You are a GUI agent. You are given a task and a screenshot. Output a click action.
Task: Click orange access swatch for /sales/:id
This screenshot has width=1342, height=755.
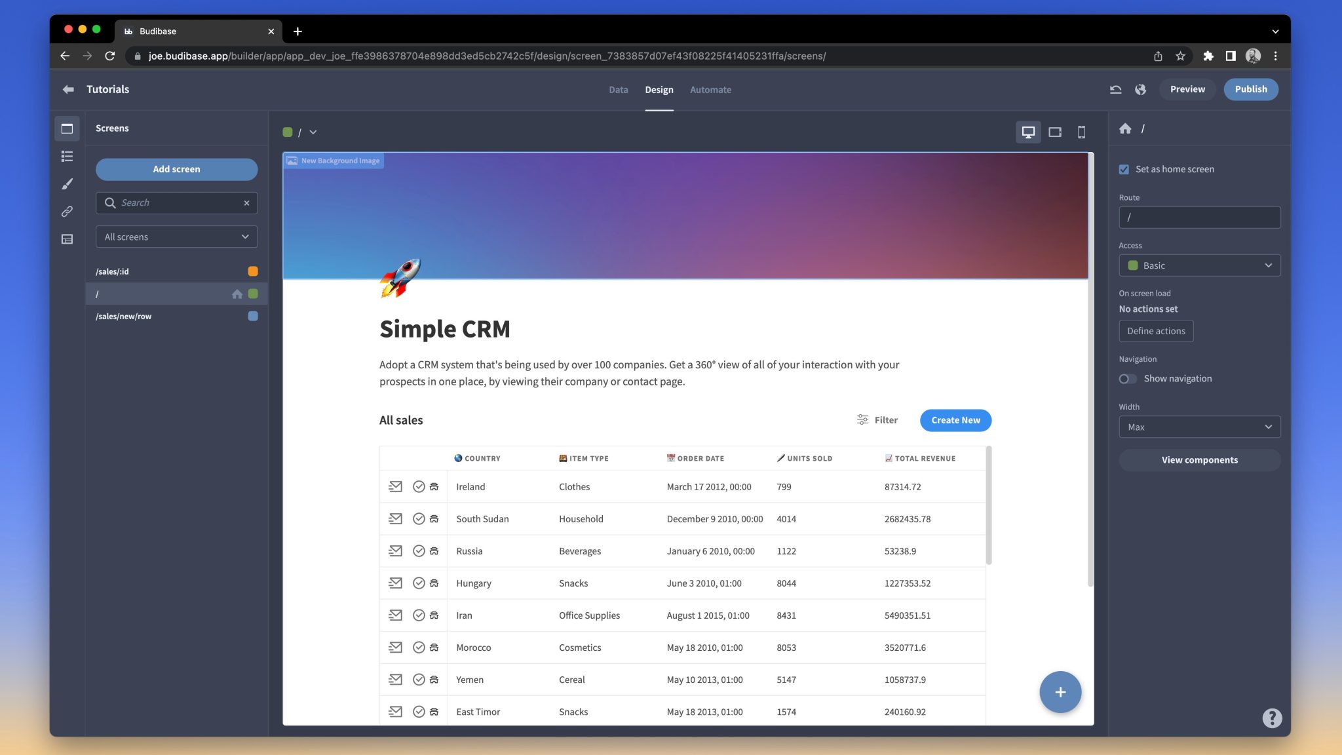coord(253,271)
